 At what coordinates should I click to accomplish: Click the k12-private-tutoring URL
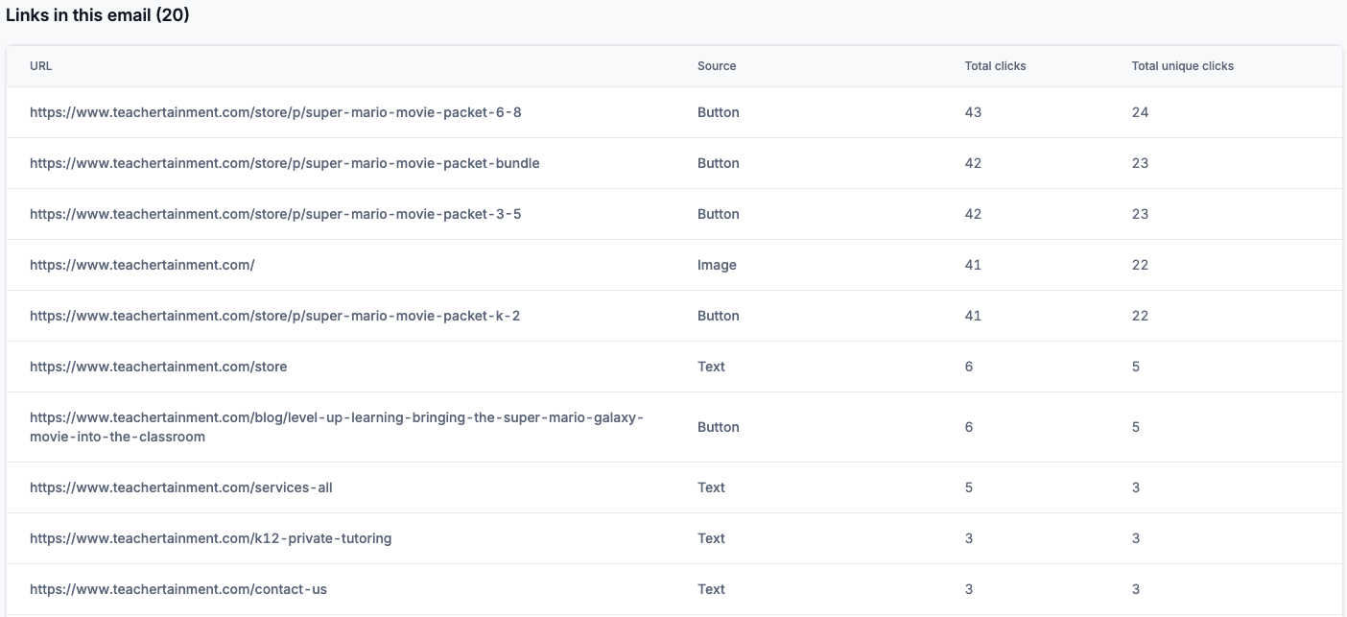coord(210,538)
